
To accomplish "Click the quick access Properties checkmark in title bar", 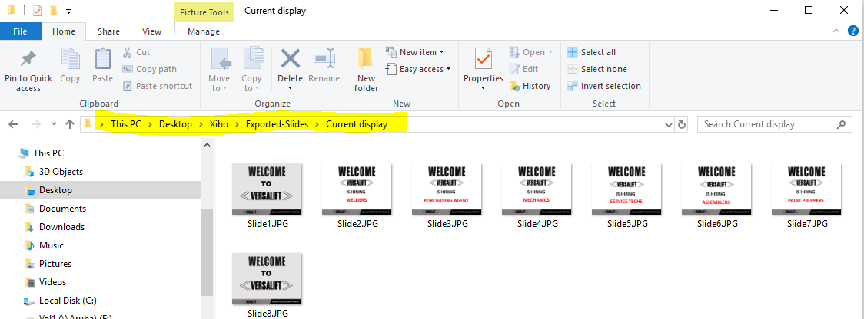I will (38, 11).
